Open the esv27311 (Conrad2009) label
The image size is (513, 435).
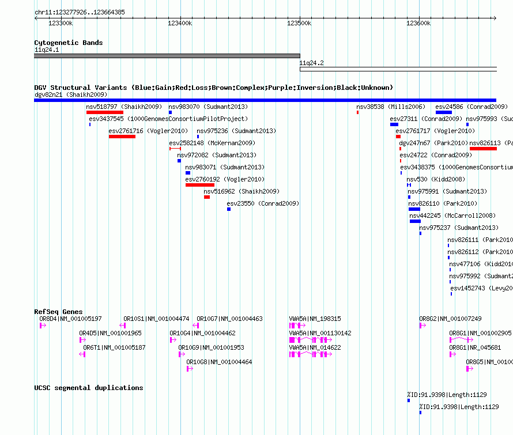pos(426,119)
